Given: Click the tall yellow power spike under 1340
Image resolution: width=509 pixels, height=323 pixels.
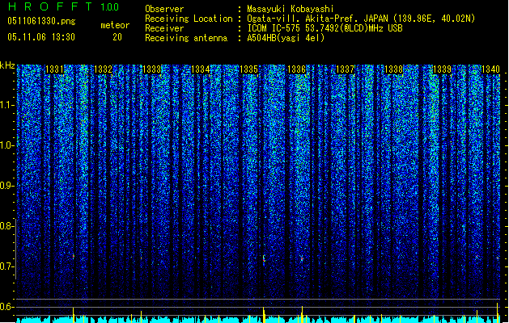Looking at the screenshot, I should [x=498, y=313].
